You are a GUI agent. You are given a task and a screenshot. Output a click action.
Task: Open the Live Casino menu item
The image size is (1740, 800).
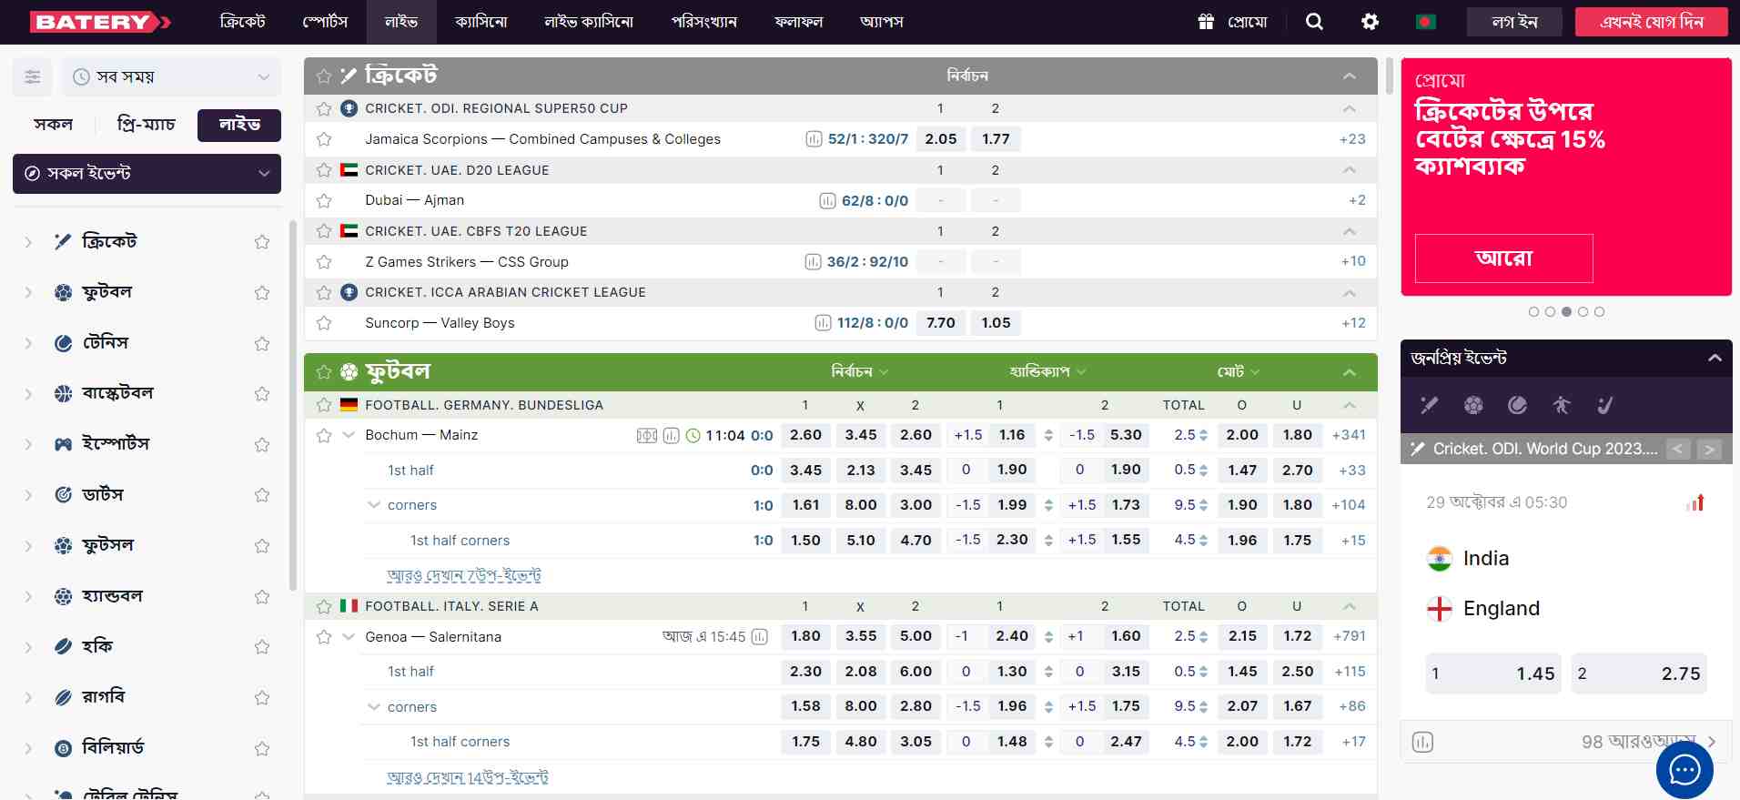(x=589, y=22)
